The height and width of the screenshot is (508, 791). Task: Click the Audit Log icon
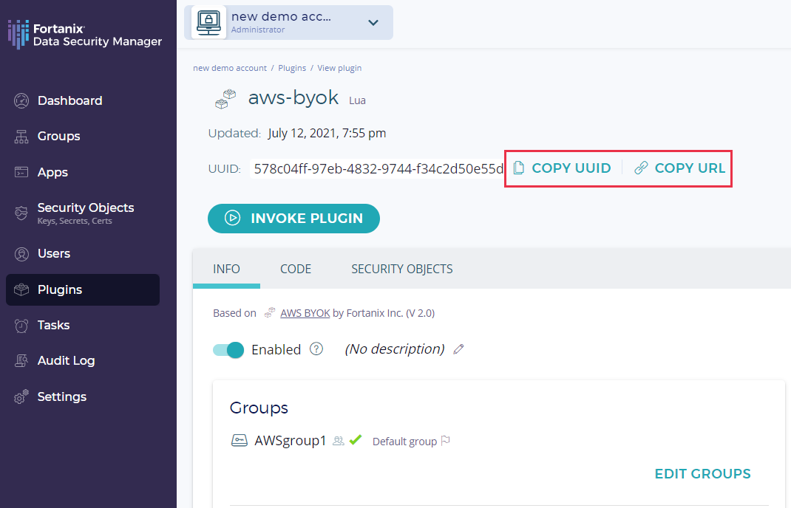[21, 361]
